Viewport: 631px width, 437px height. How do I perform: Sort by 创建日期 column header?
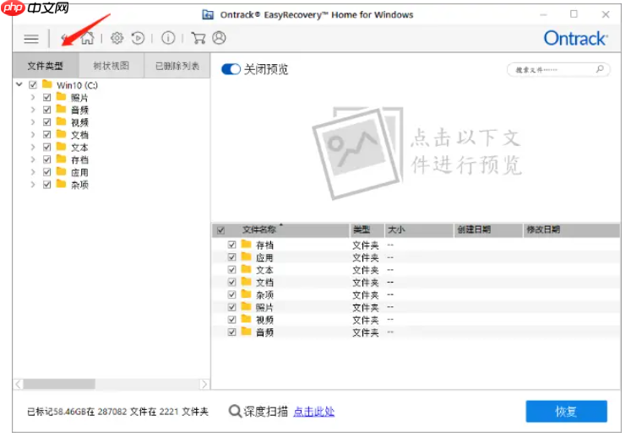pos(488,230)
